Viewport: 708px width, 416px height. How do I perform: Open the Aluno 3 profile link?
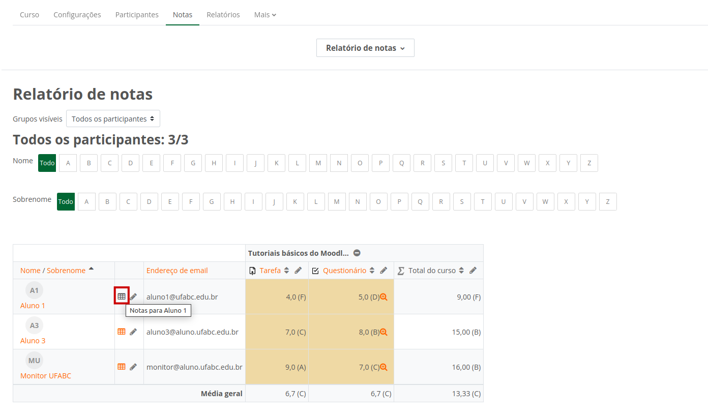pyautogui.click(x=33, y=341)
